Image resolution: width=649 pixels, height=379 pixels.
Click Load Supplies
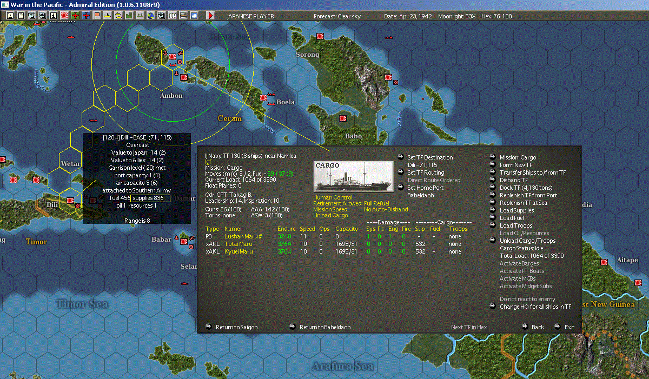pos(516,210)
